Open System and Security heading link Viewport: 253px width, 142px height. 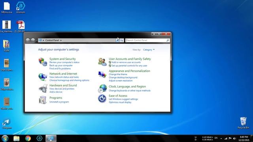62,59
